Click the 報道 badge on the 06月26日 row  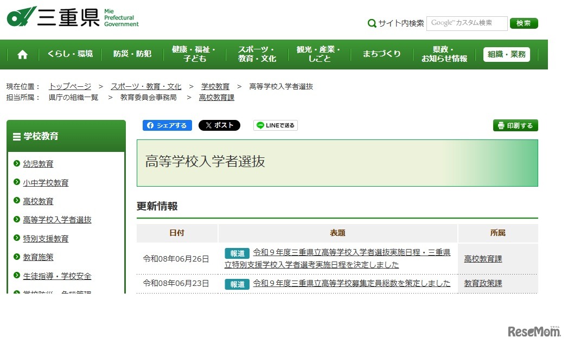237,253
